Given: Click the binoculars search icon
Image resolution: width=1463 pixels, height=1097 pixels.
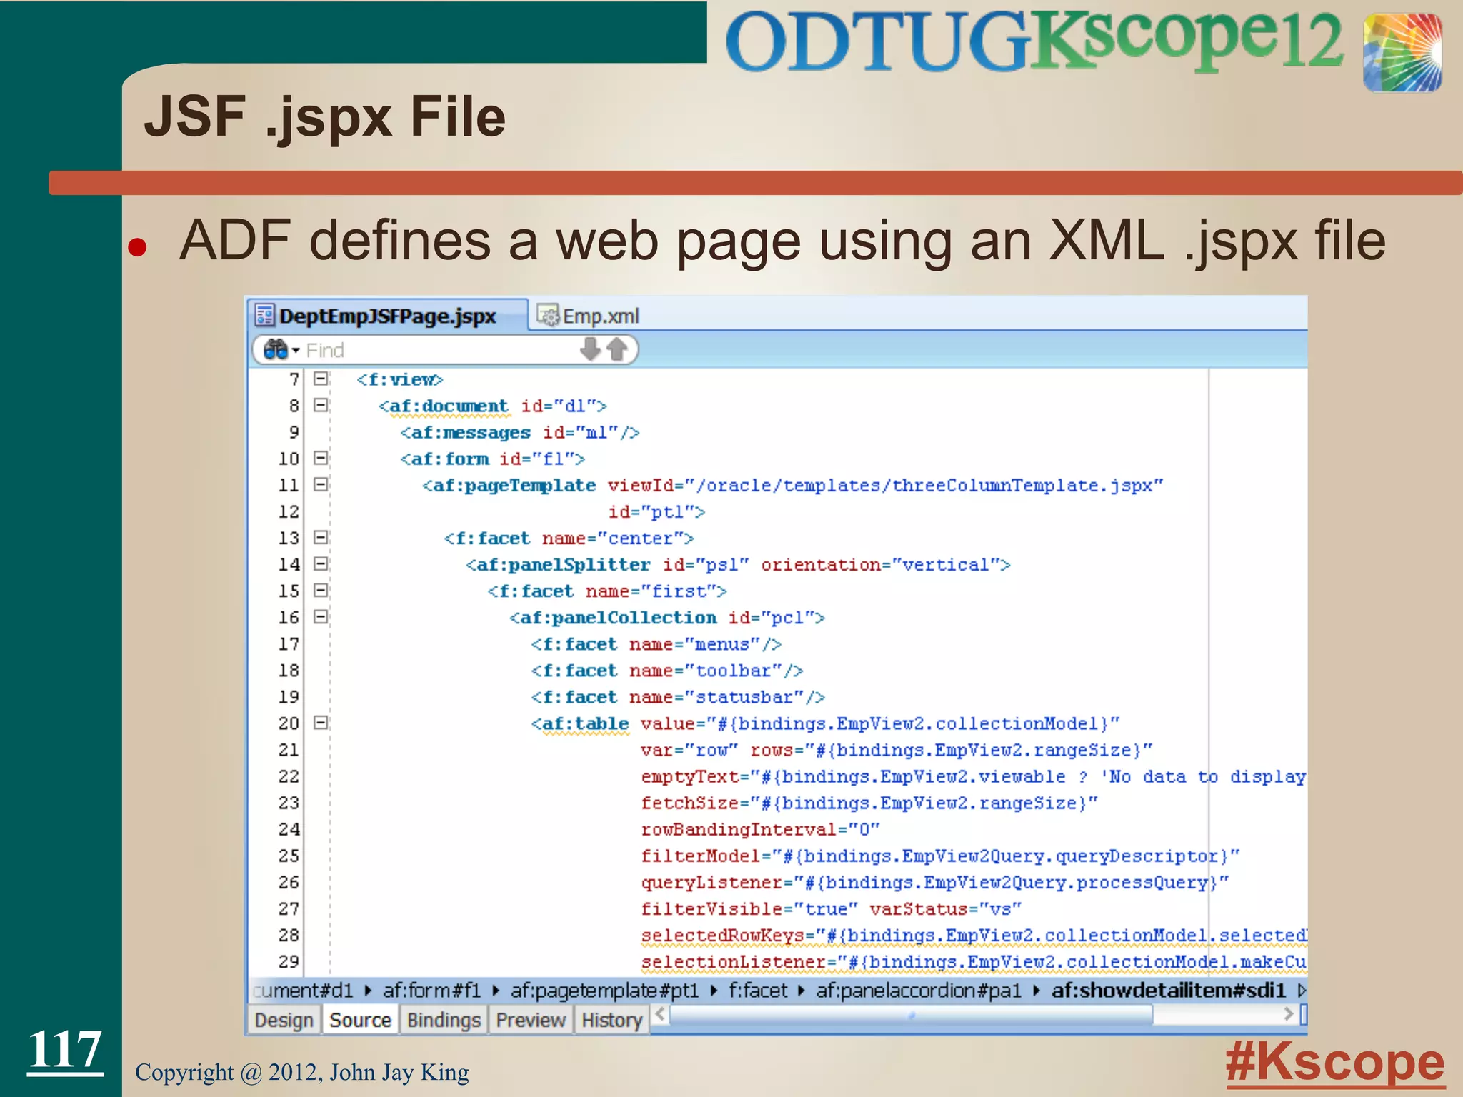Looking at the screenshot, I should tap(275, 350).
